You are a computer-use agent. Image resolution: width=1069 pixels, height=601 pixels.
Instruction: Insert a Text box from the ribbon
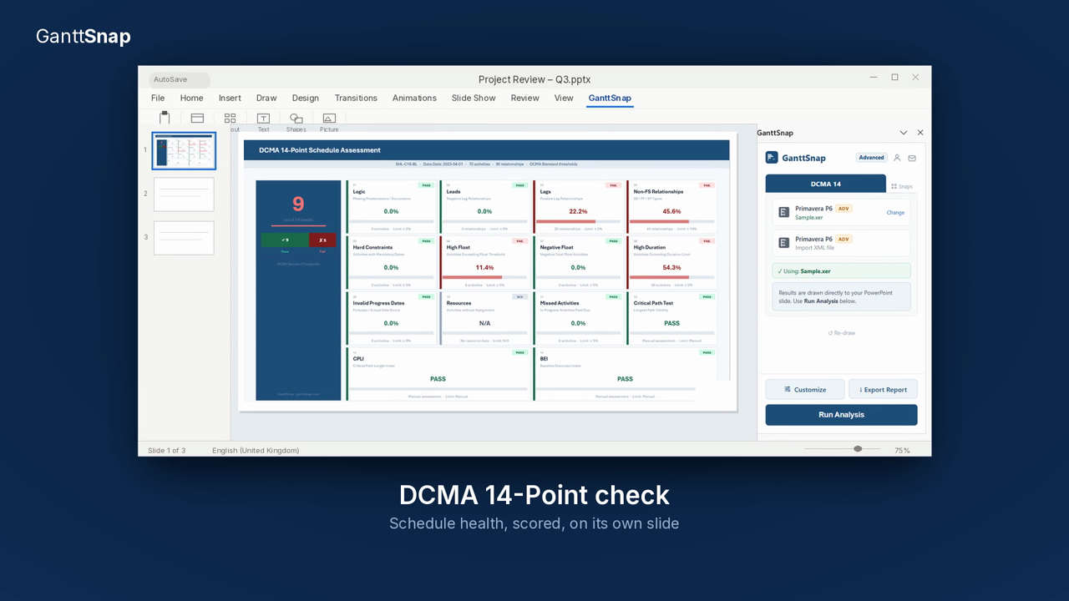click(263, 119)
